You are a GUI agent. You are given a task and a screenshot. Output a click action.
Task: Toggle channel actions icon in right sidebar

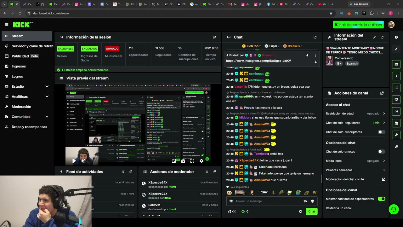tap(396, 123)
